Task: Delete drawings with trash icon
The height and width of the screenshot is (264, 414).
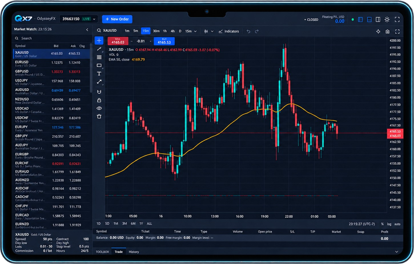Action: click(99, 116)
